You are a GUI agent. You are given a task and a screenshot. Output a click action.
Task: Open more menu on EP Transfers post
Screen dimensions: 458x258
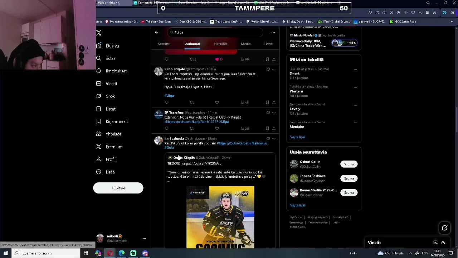274,113
